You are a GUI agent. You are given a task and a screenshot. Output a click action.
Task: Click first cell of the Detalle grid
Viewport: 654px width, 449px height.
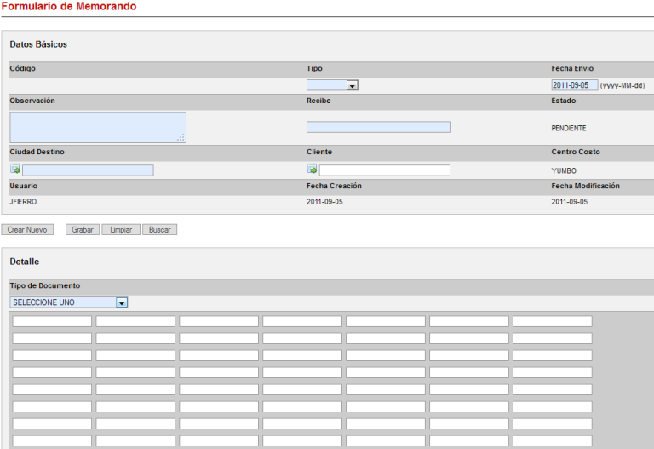click(52, 321)
